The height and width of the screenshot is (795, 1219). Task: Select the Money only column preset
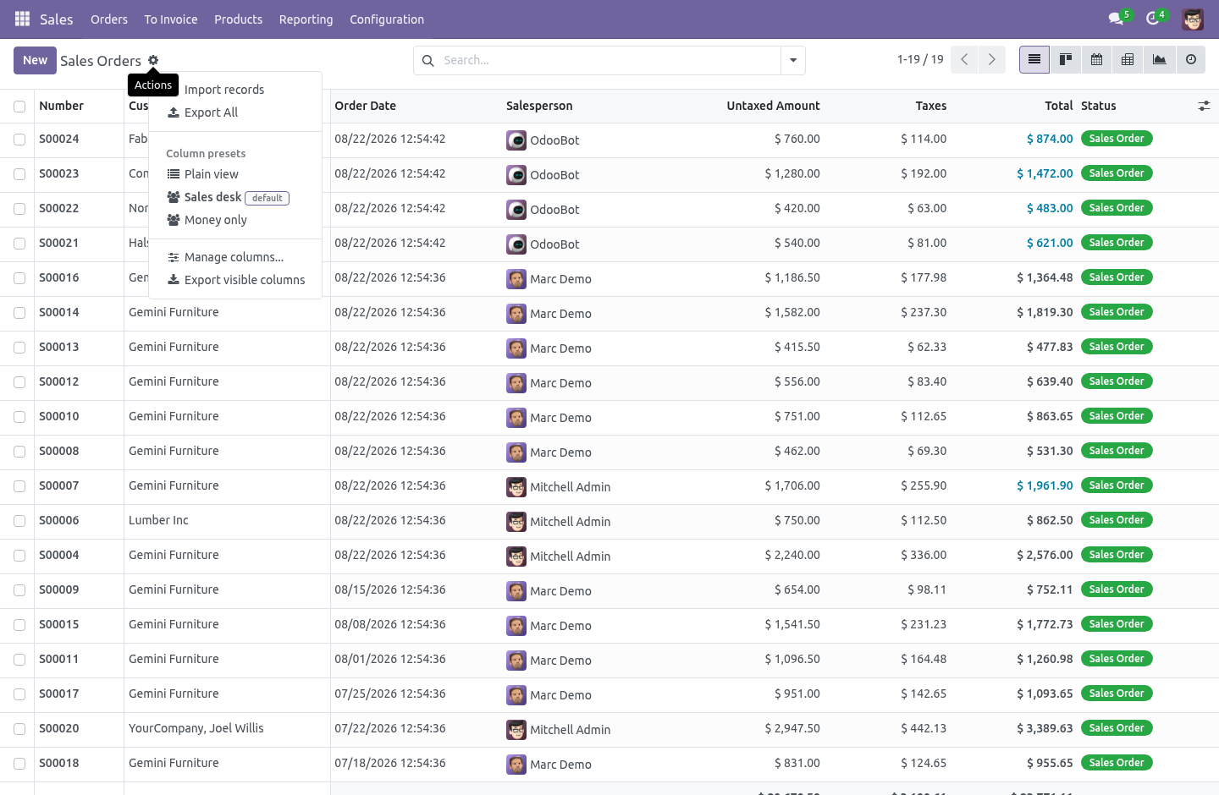235,220
